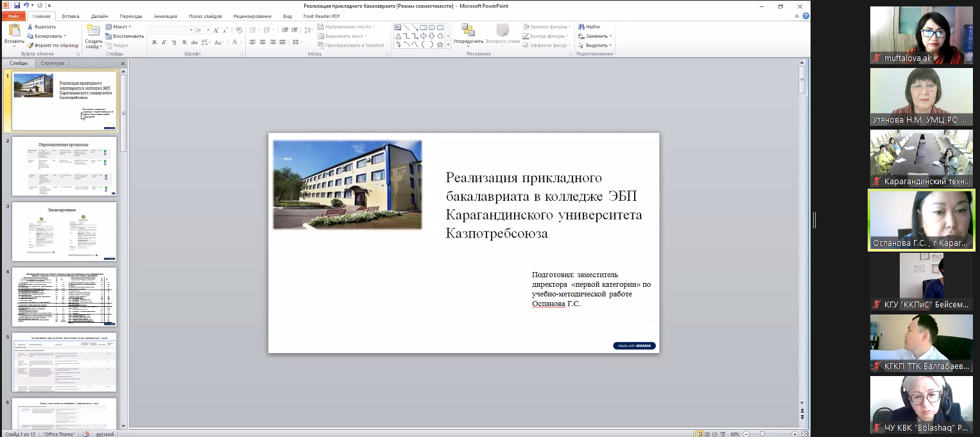Toggle Bold (Ж) text formatting

tap(154, 42)
